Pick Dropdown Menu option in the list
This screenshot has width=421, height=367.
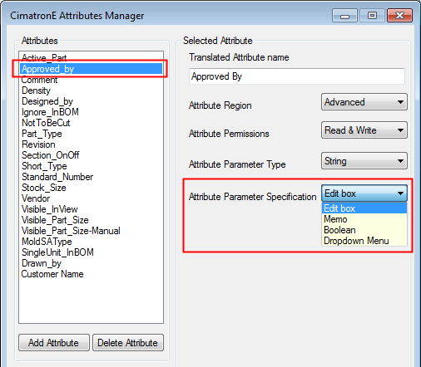pos(364,241)
